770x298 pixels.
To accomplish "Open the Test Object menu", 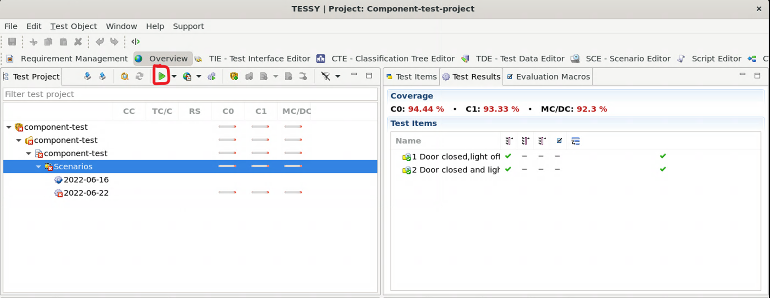I will (73, 26).
